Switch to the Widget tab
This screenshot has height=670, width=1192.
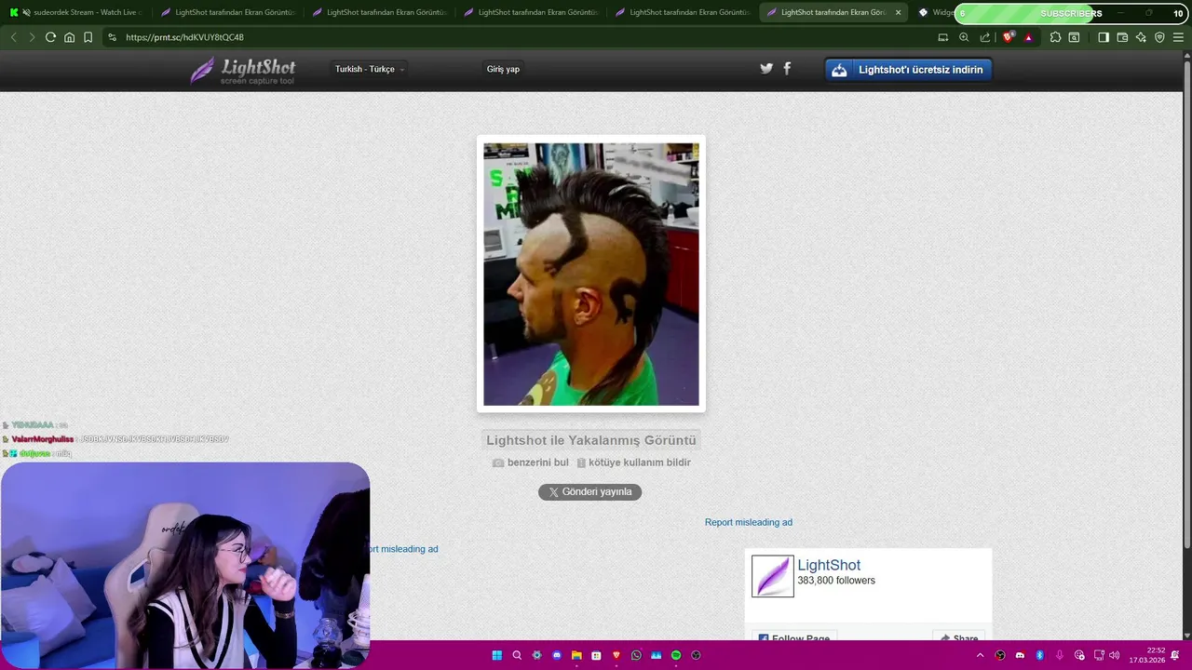(x=934, y=13)
